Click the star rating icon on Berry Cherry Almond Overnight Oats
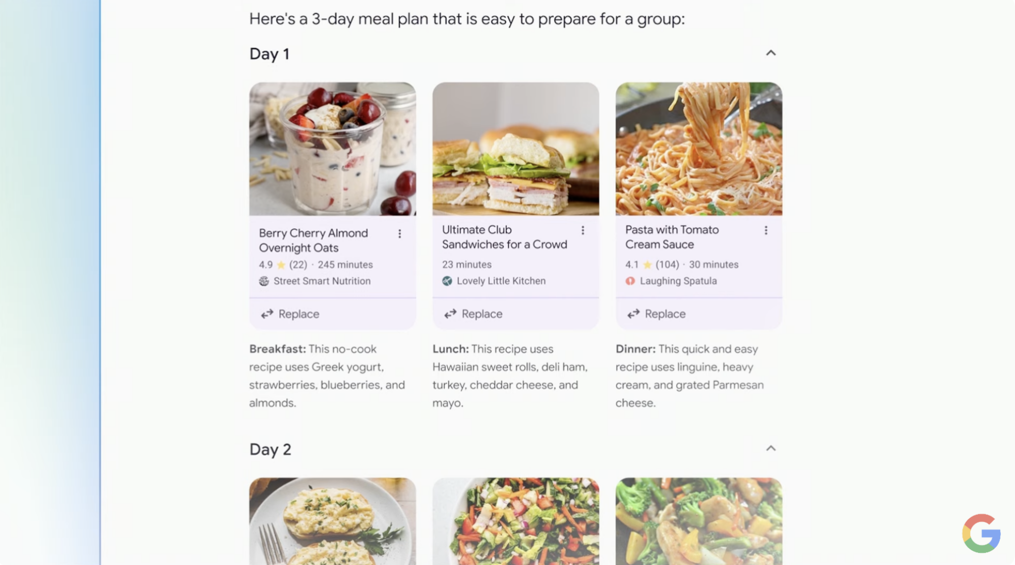 click(x=281, y=264)
